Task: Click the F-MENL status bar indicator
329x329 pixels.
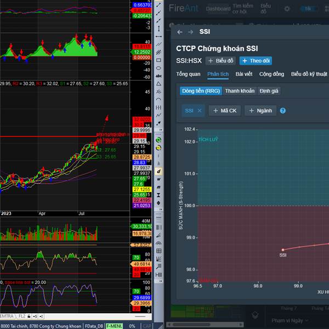Action: click(x=114, y=326)
